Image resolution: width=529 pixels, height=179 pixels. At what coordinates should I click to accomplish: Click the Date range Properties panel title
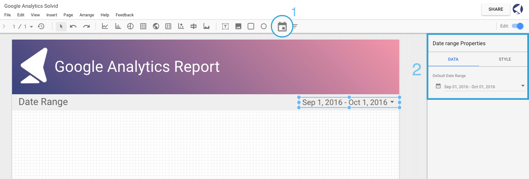[459, 43]
